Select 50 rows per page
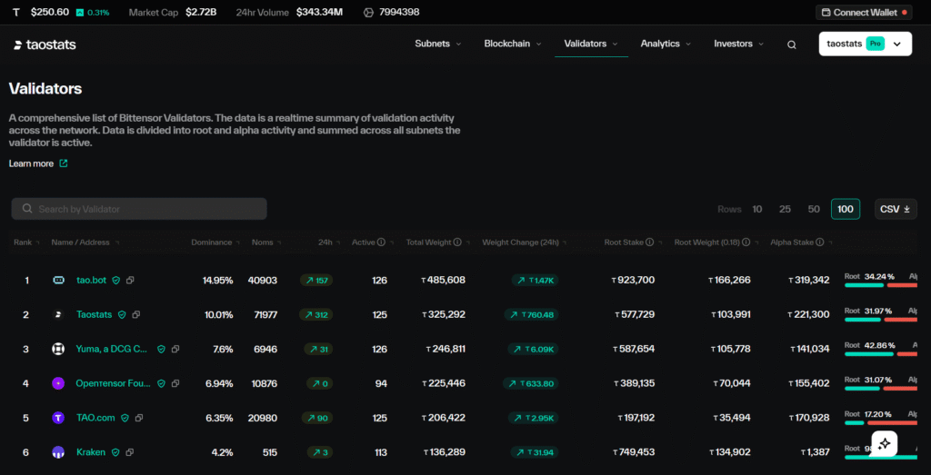The image size is (931, 475). point(814,209)
